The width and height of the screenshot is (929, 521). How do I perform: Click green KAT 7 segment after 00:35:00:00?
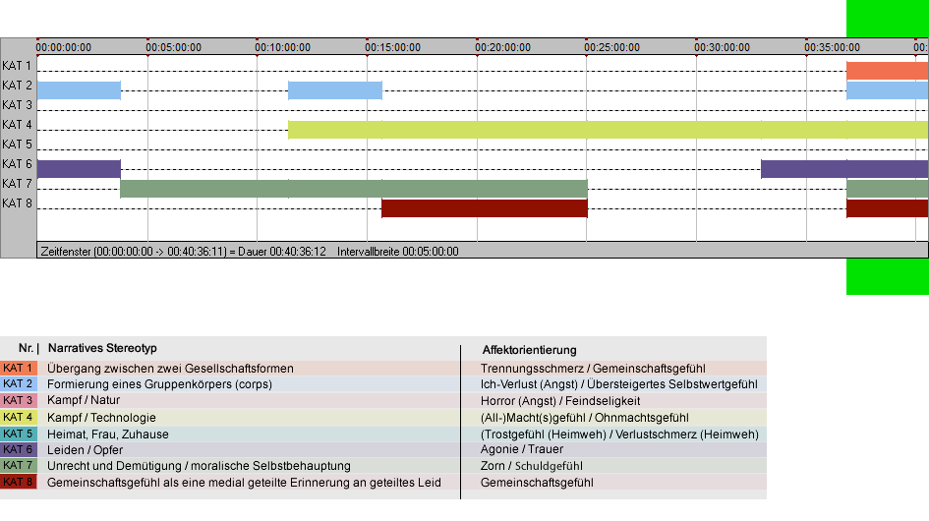pos(887,189)
